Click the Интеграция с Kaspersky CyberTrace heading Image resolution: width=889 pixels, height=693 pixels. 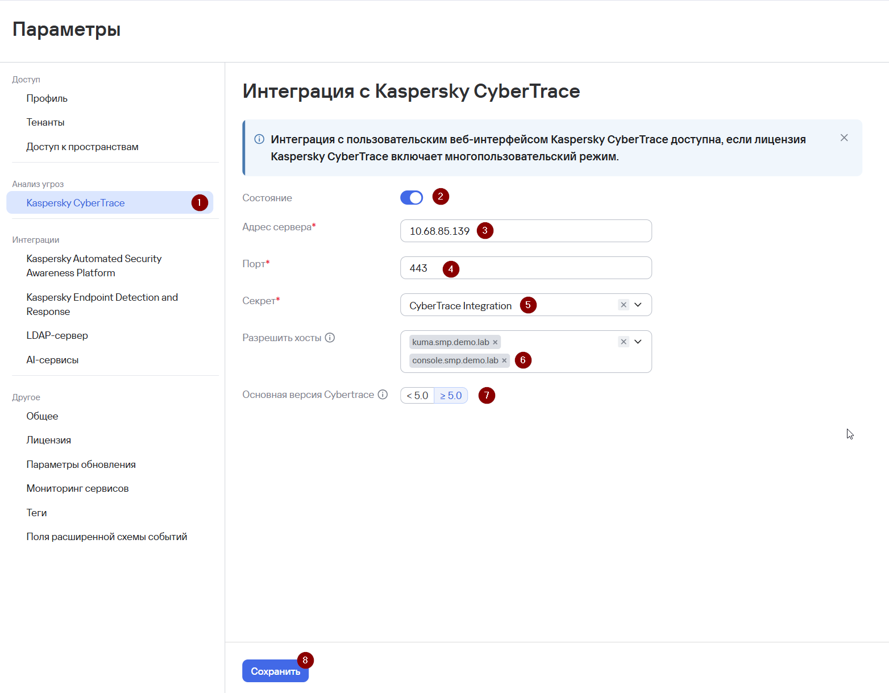412,91
